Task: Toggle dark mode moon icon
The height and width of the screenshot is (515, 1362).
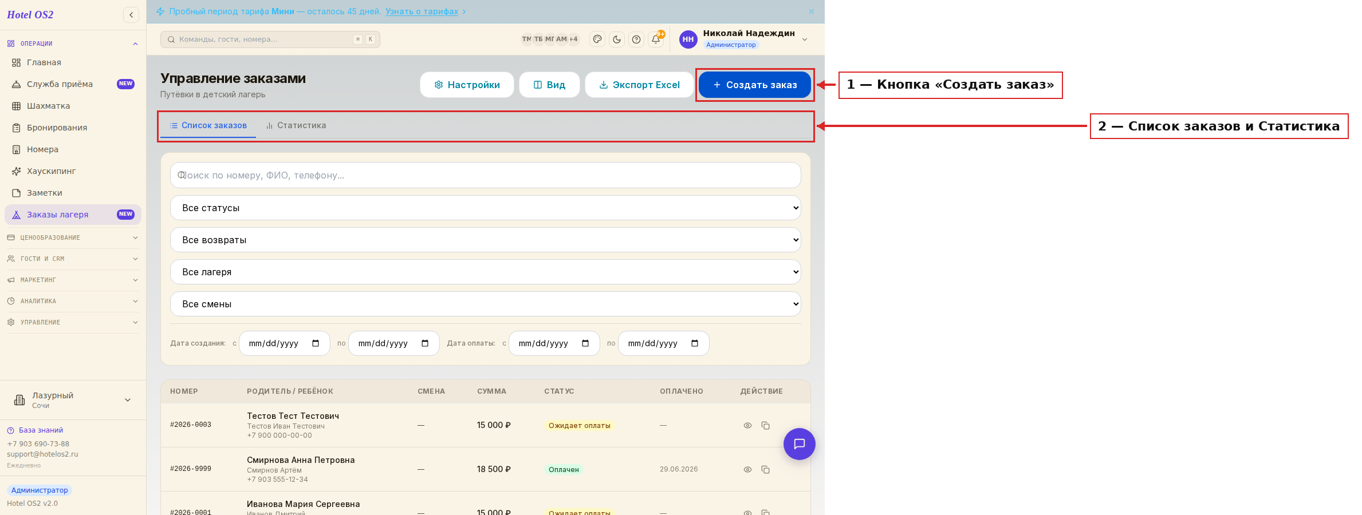Action: [x=617, y=39]
